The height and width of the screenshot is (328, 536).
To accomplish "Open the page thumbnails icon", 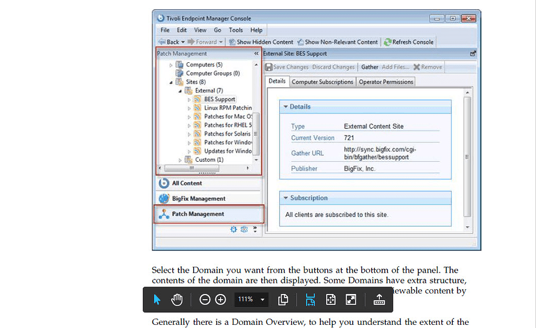I will pyautogui.click(x=283, y=299).
